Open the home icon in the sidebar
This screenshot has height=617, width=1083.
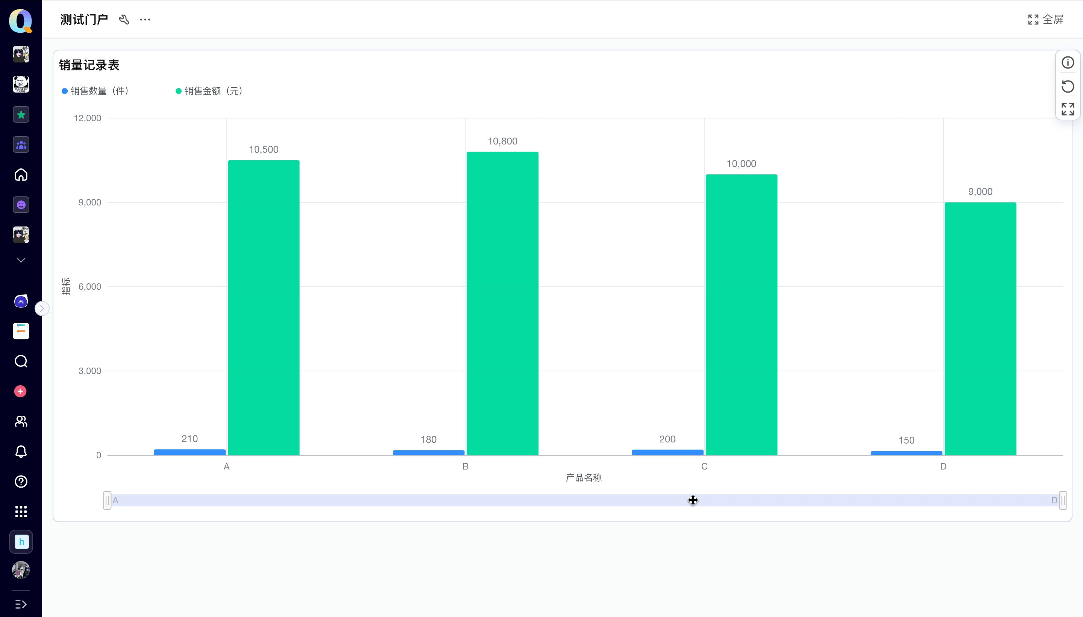pyautogui.click(x=21, y=175)
